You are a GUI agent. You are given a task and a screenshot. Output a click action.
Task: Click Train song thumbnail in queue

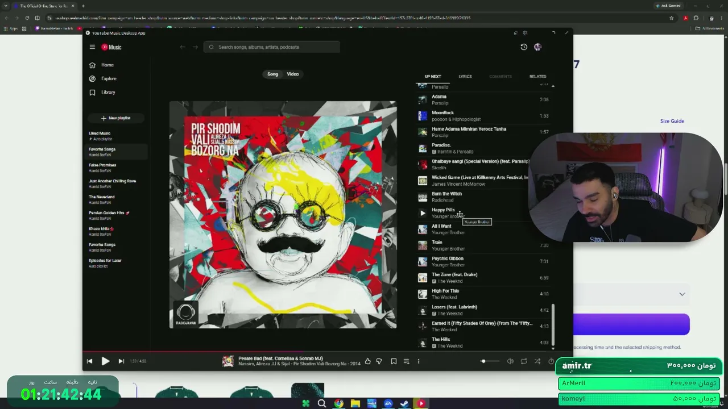point(423,245)
